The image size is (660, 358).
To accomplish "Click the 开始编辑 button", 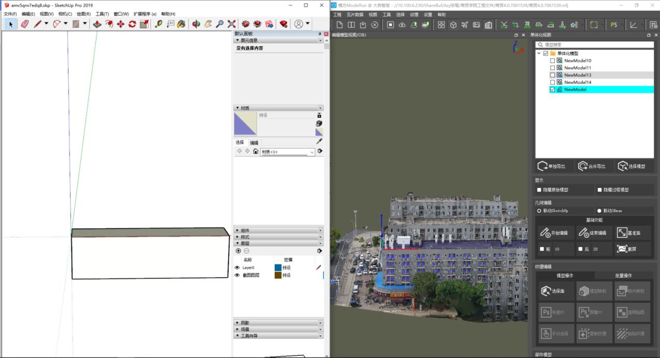I will (x=555, y=233).
